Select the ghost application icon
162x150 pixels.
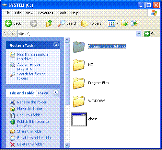tap(79, 119)
